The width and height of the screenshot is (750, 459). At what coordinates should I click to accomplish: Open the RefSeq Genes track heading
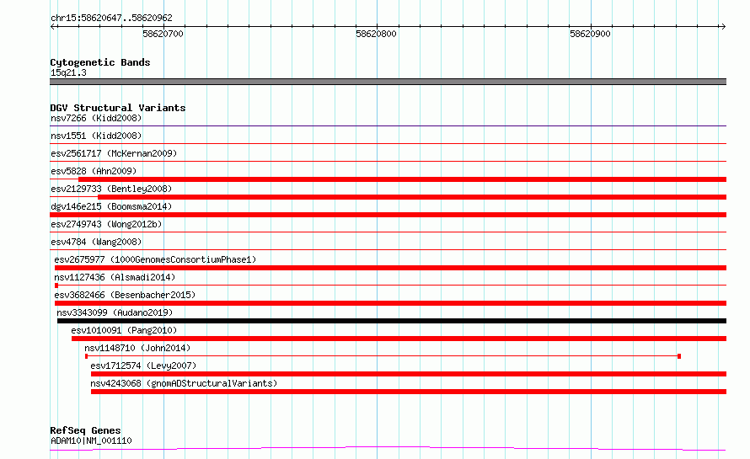[x=85, y=430]
